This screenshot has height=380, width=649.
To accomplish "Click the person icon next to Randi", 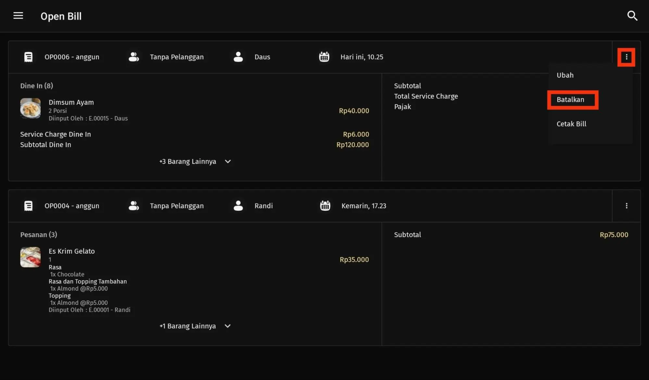I will coord(238,206).
